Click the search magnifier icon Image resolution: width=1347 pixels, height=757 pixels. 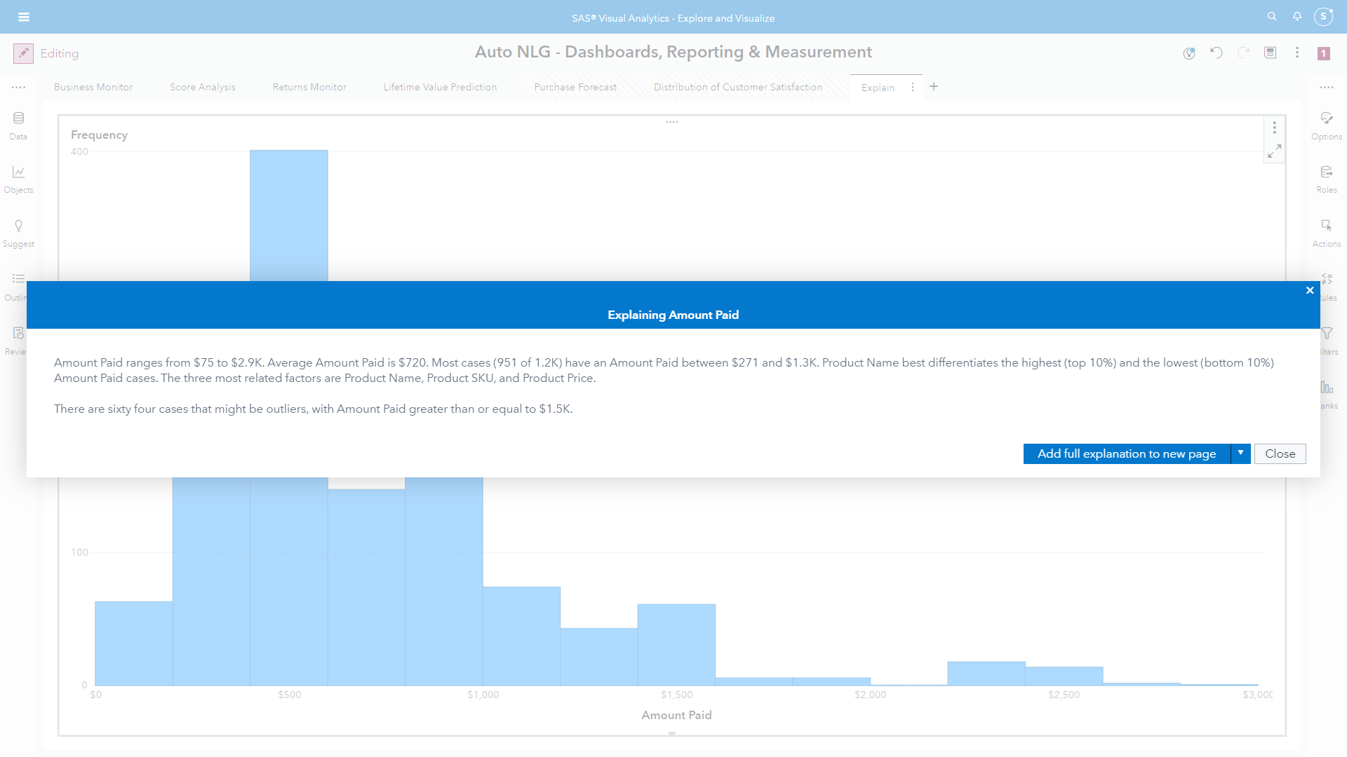1272,16
